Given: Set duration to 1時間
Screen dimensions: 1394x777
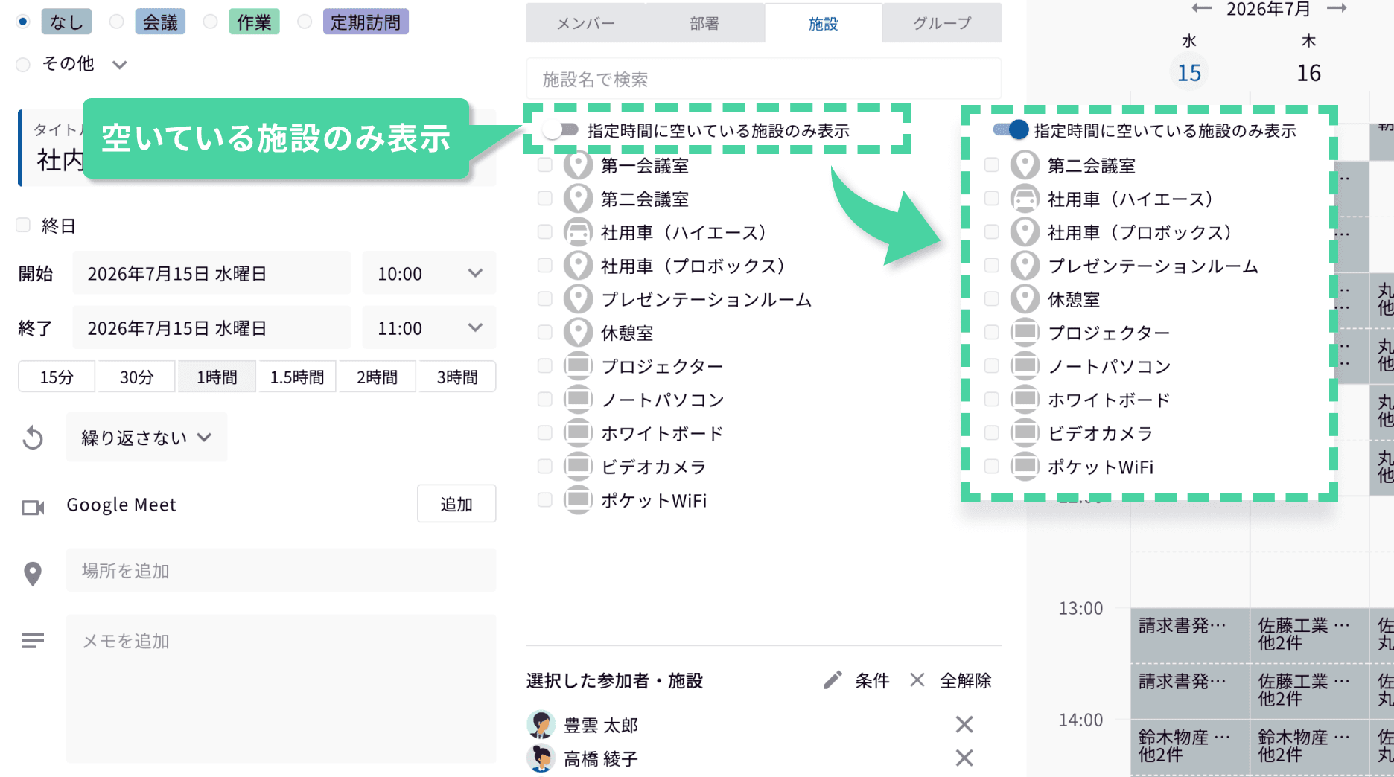Looking at the screenshot, I should coord(217,377).
